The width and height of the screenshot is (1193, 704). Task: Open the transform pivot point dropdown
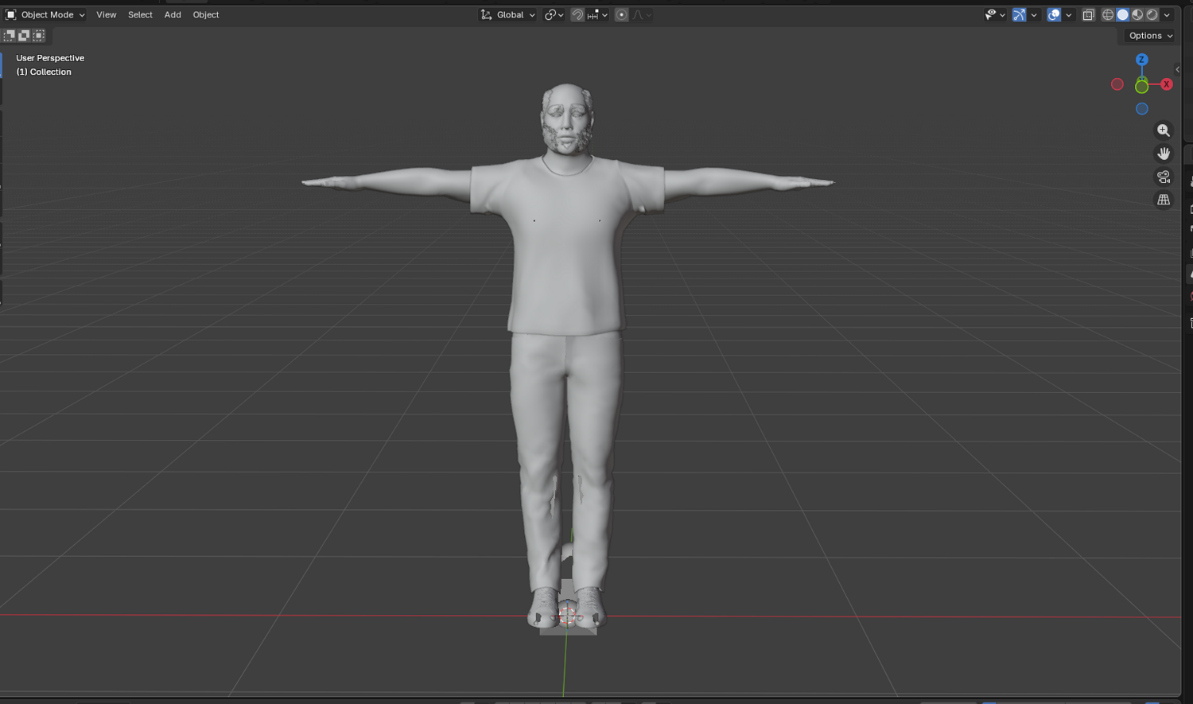pos(554,14)
